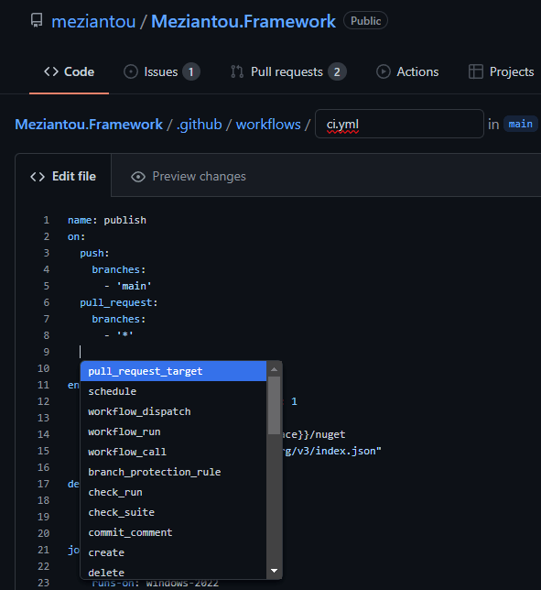Go to .github folder in breadcrumb
Screen dimensions: 541x590
200,125
